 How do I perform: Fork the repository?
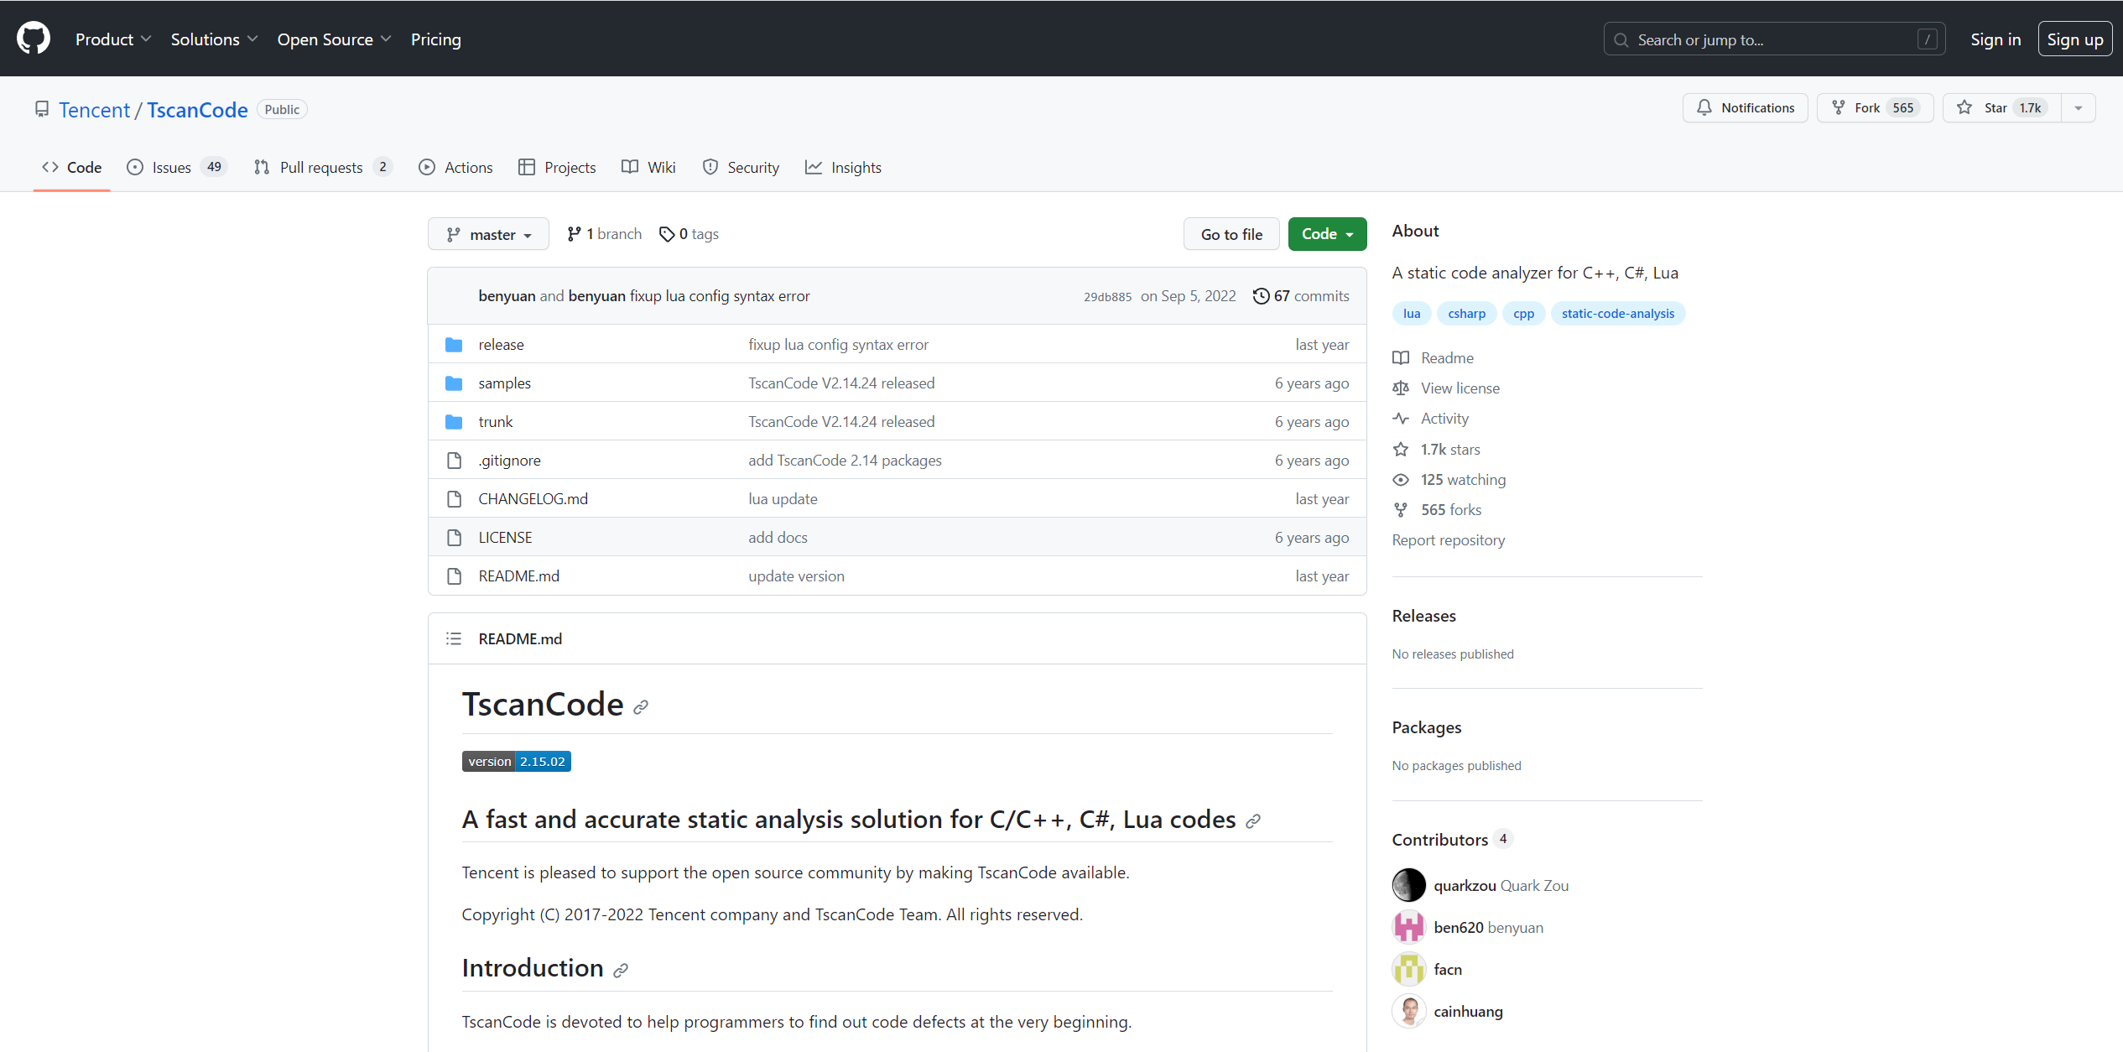1875,107
